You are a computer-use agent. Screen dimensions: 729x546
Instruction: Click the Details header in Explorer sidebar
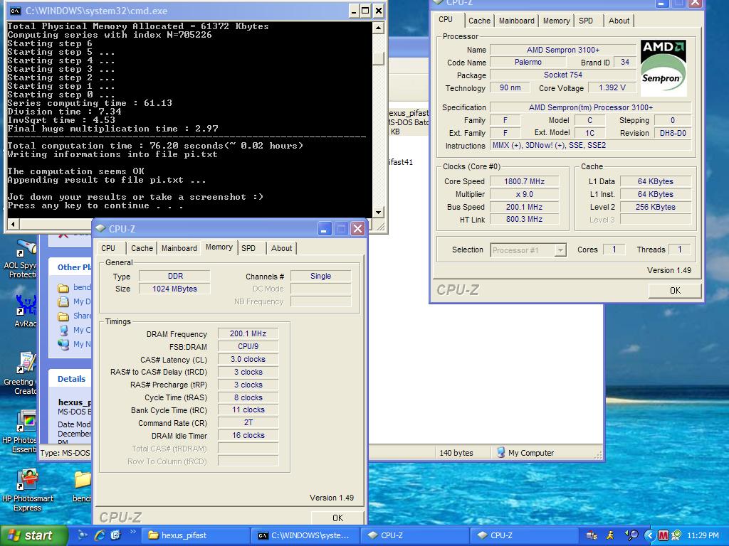(71, 379)
